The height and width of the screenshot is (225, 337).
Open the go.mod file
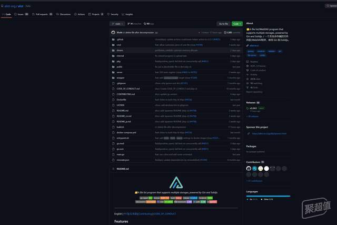[x=121, y=144]
